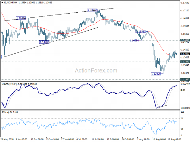
Task: Click the 1.12470 axis value
Action: [x=185, y=73]
